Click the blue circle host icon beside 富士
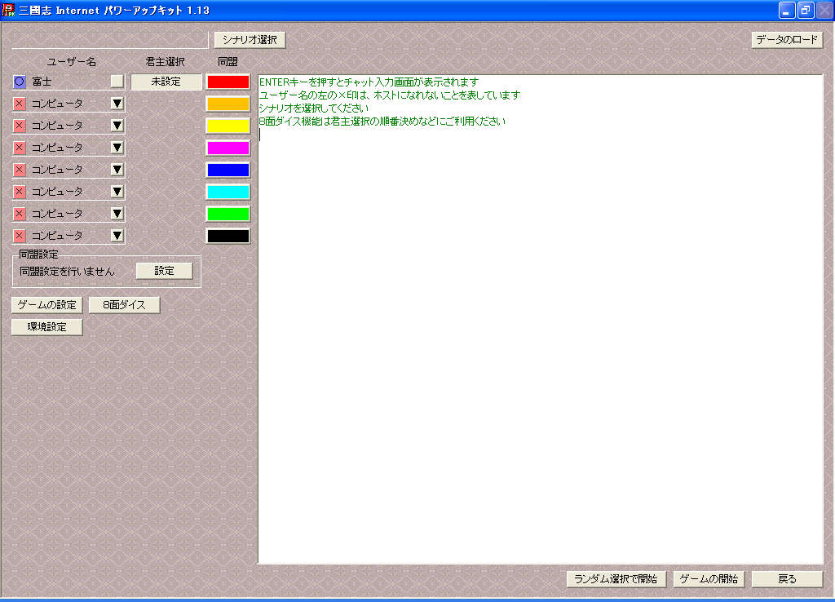 (x=20, y=82)
